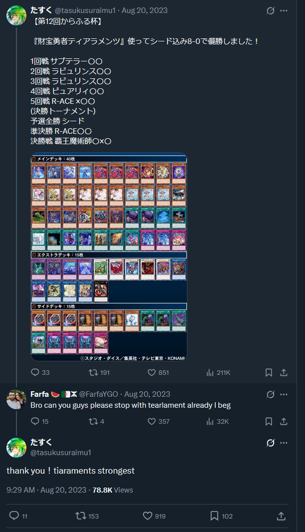
Task: Open more options on the thank you tweet
Action: tap(284, 443)
